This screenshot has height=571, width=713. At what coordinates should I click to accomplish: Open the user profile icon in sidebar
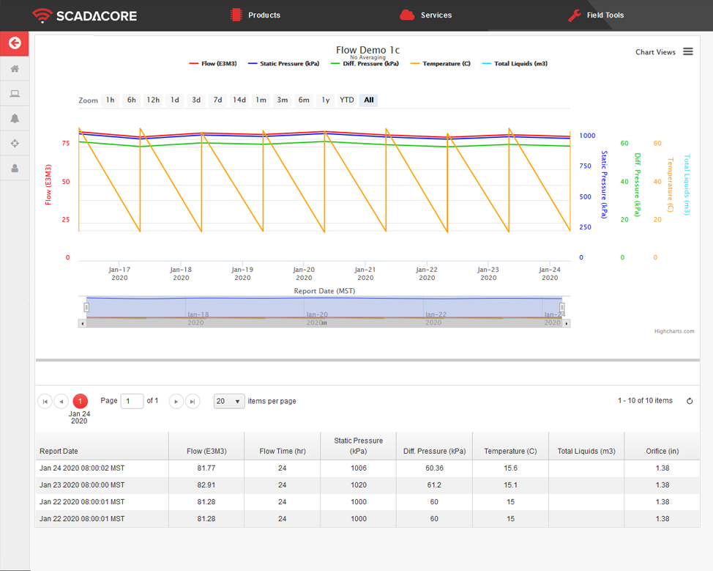[14, 168]
